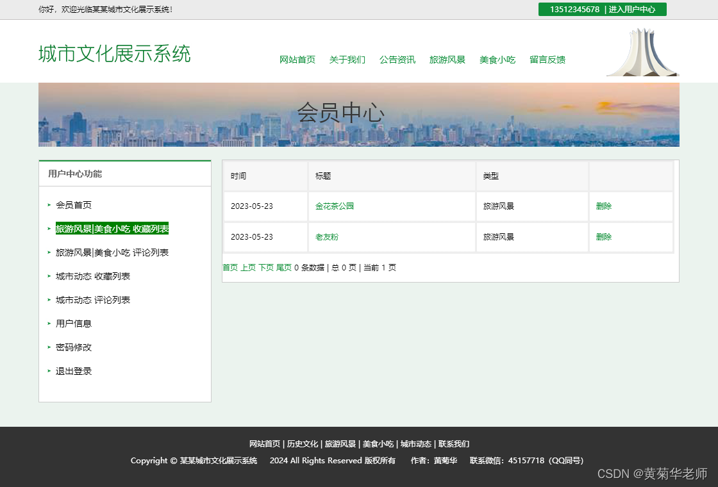Select 美食小吃 in the top navigation
Image resolution: width=718 pixels, height=487 pixels.
[497, 60]
